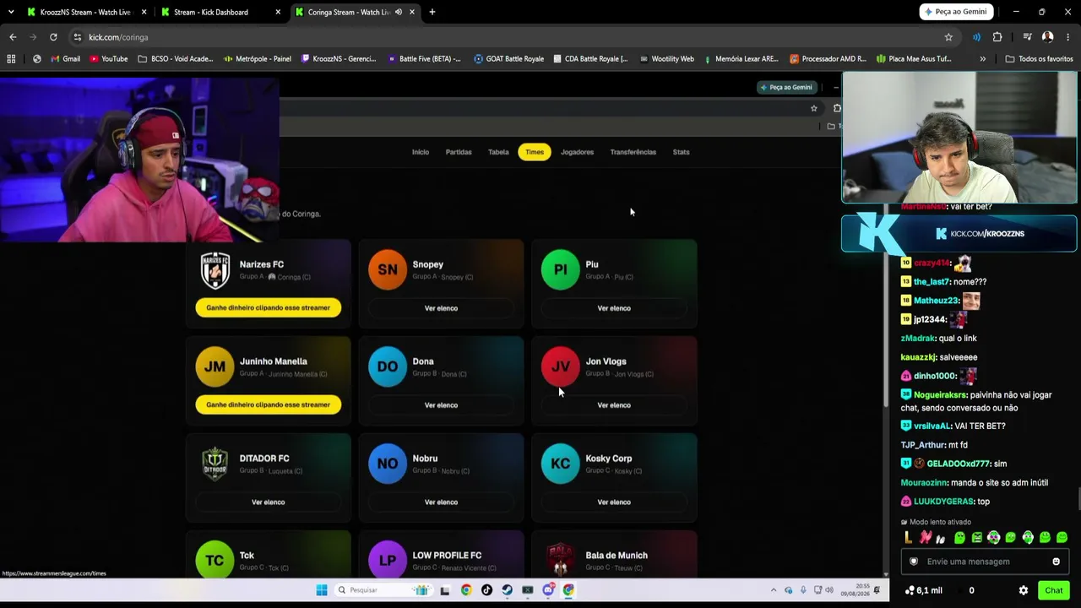Open the Transferências tab
The image size is (1081, 608).
(x=633, y=152)
